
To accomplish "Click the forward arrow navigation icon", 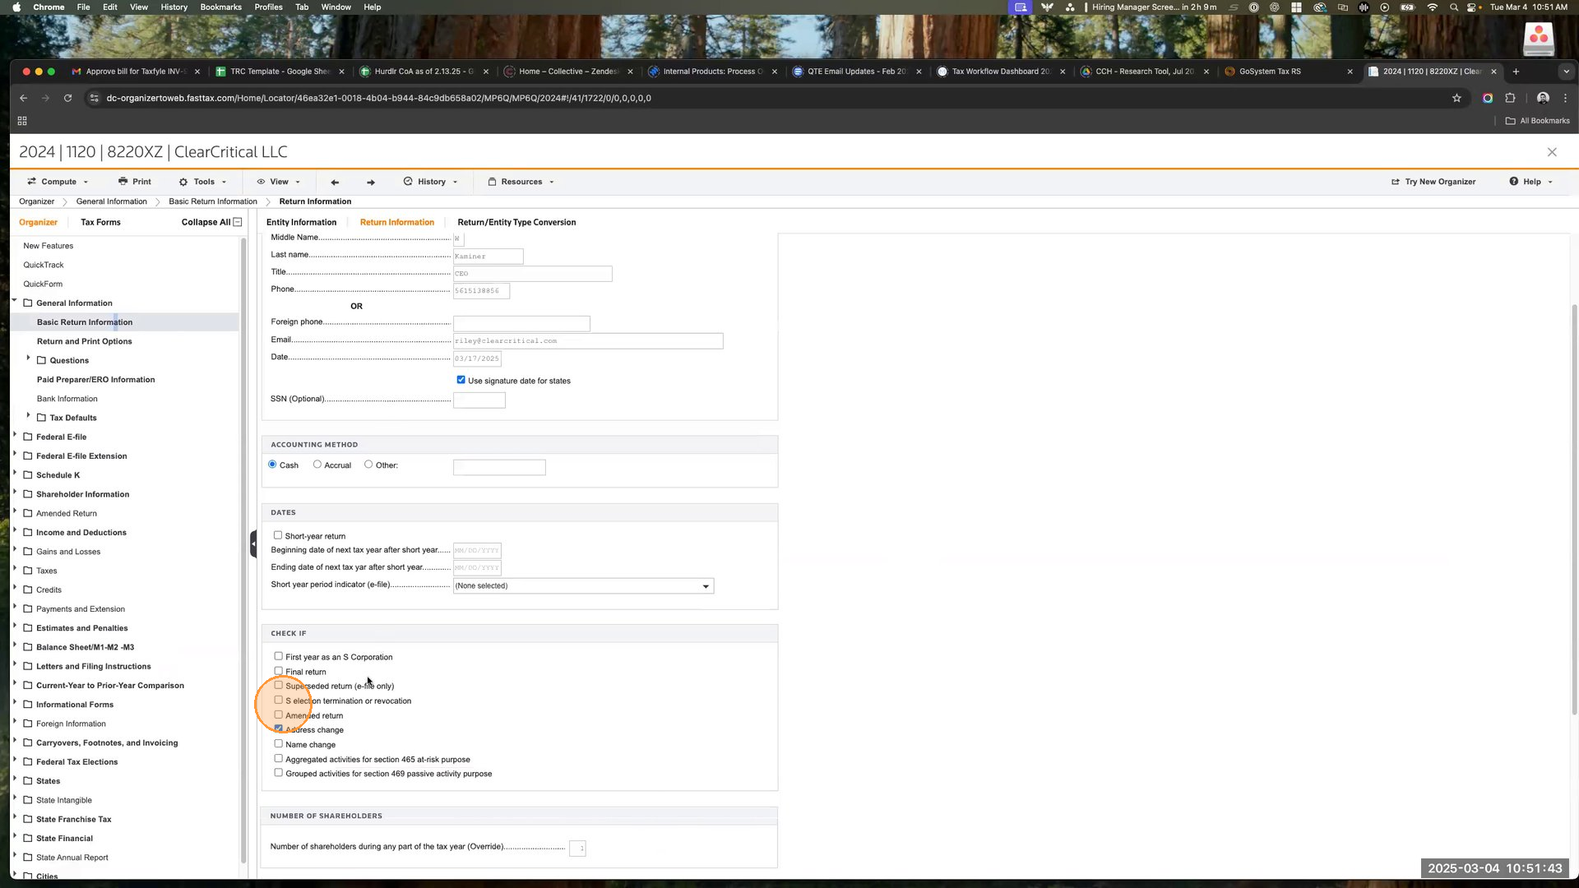I will click(371, 183).
